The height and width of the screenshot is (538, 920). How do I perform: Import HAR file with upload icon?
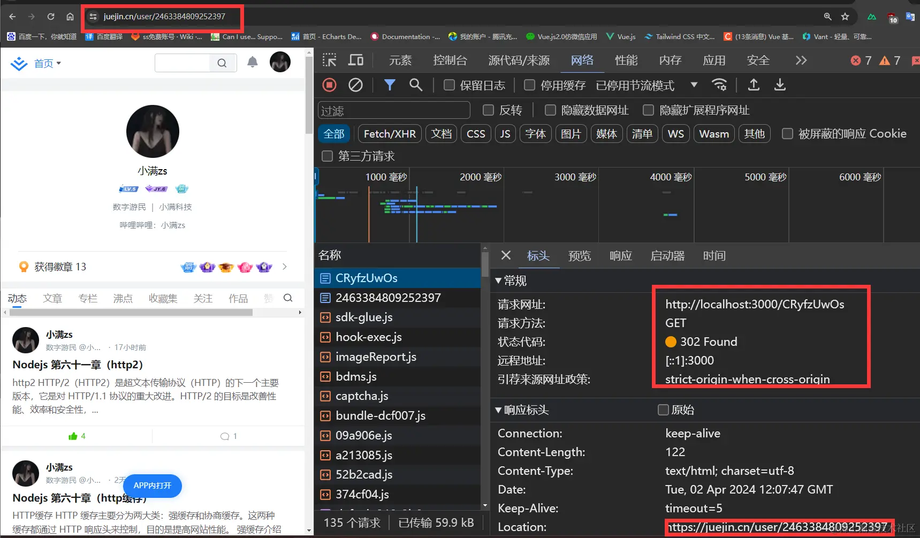point(754,85)
